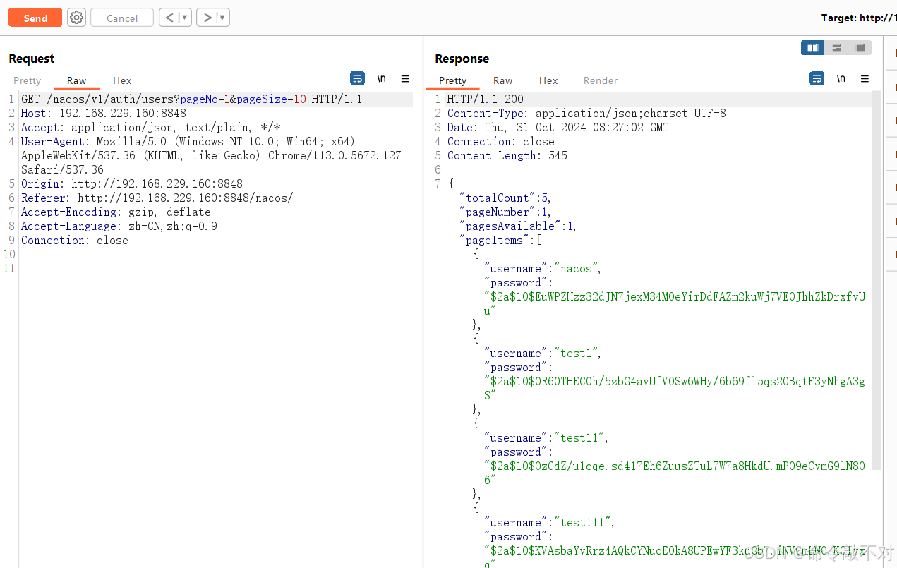Click the Origin header line
Screen dimensions: 897x568
click(131, 184)
